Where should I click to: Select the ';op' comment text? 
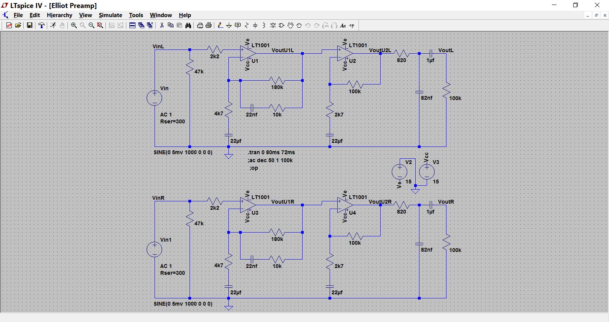pyautogui.click(x=254, y=168)
